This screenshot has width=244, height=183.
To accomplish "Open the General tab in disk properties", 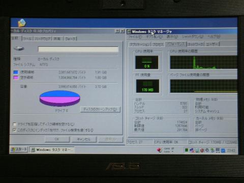I will (x=16, y=38).
